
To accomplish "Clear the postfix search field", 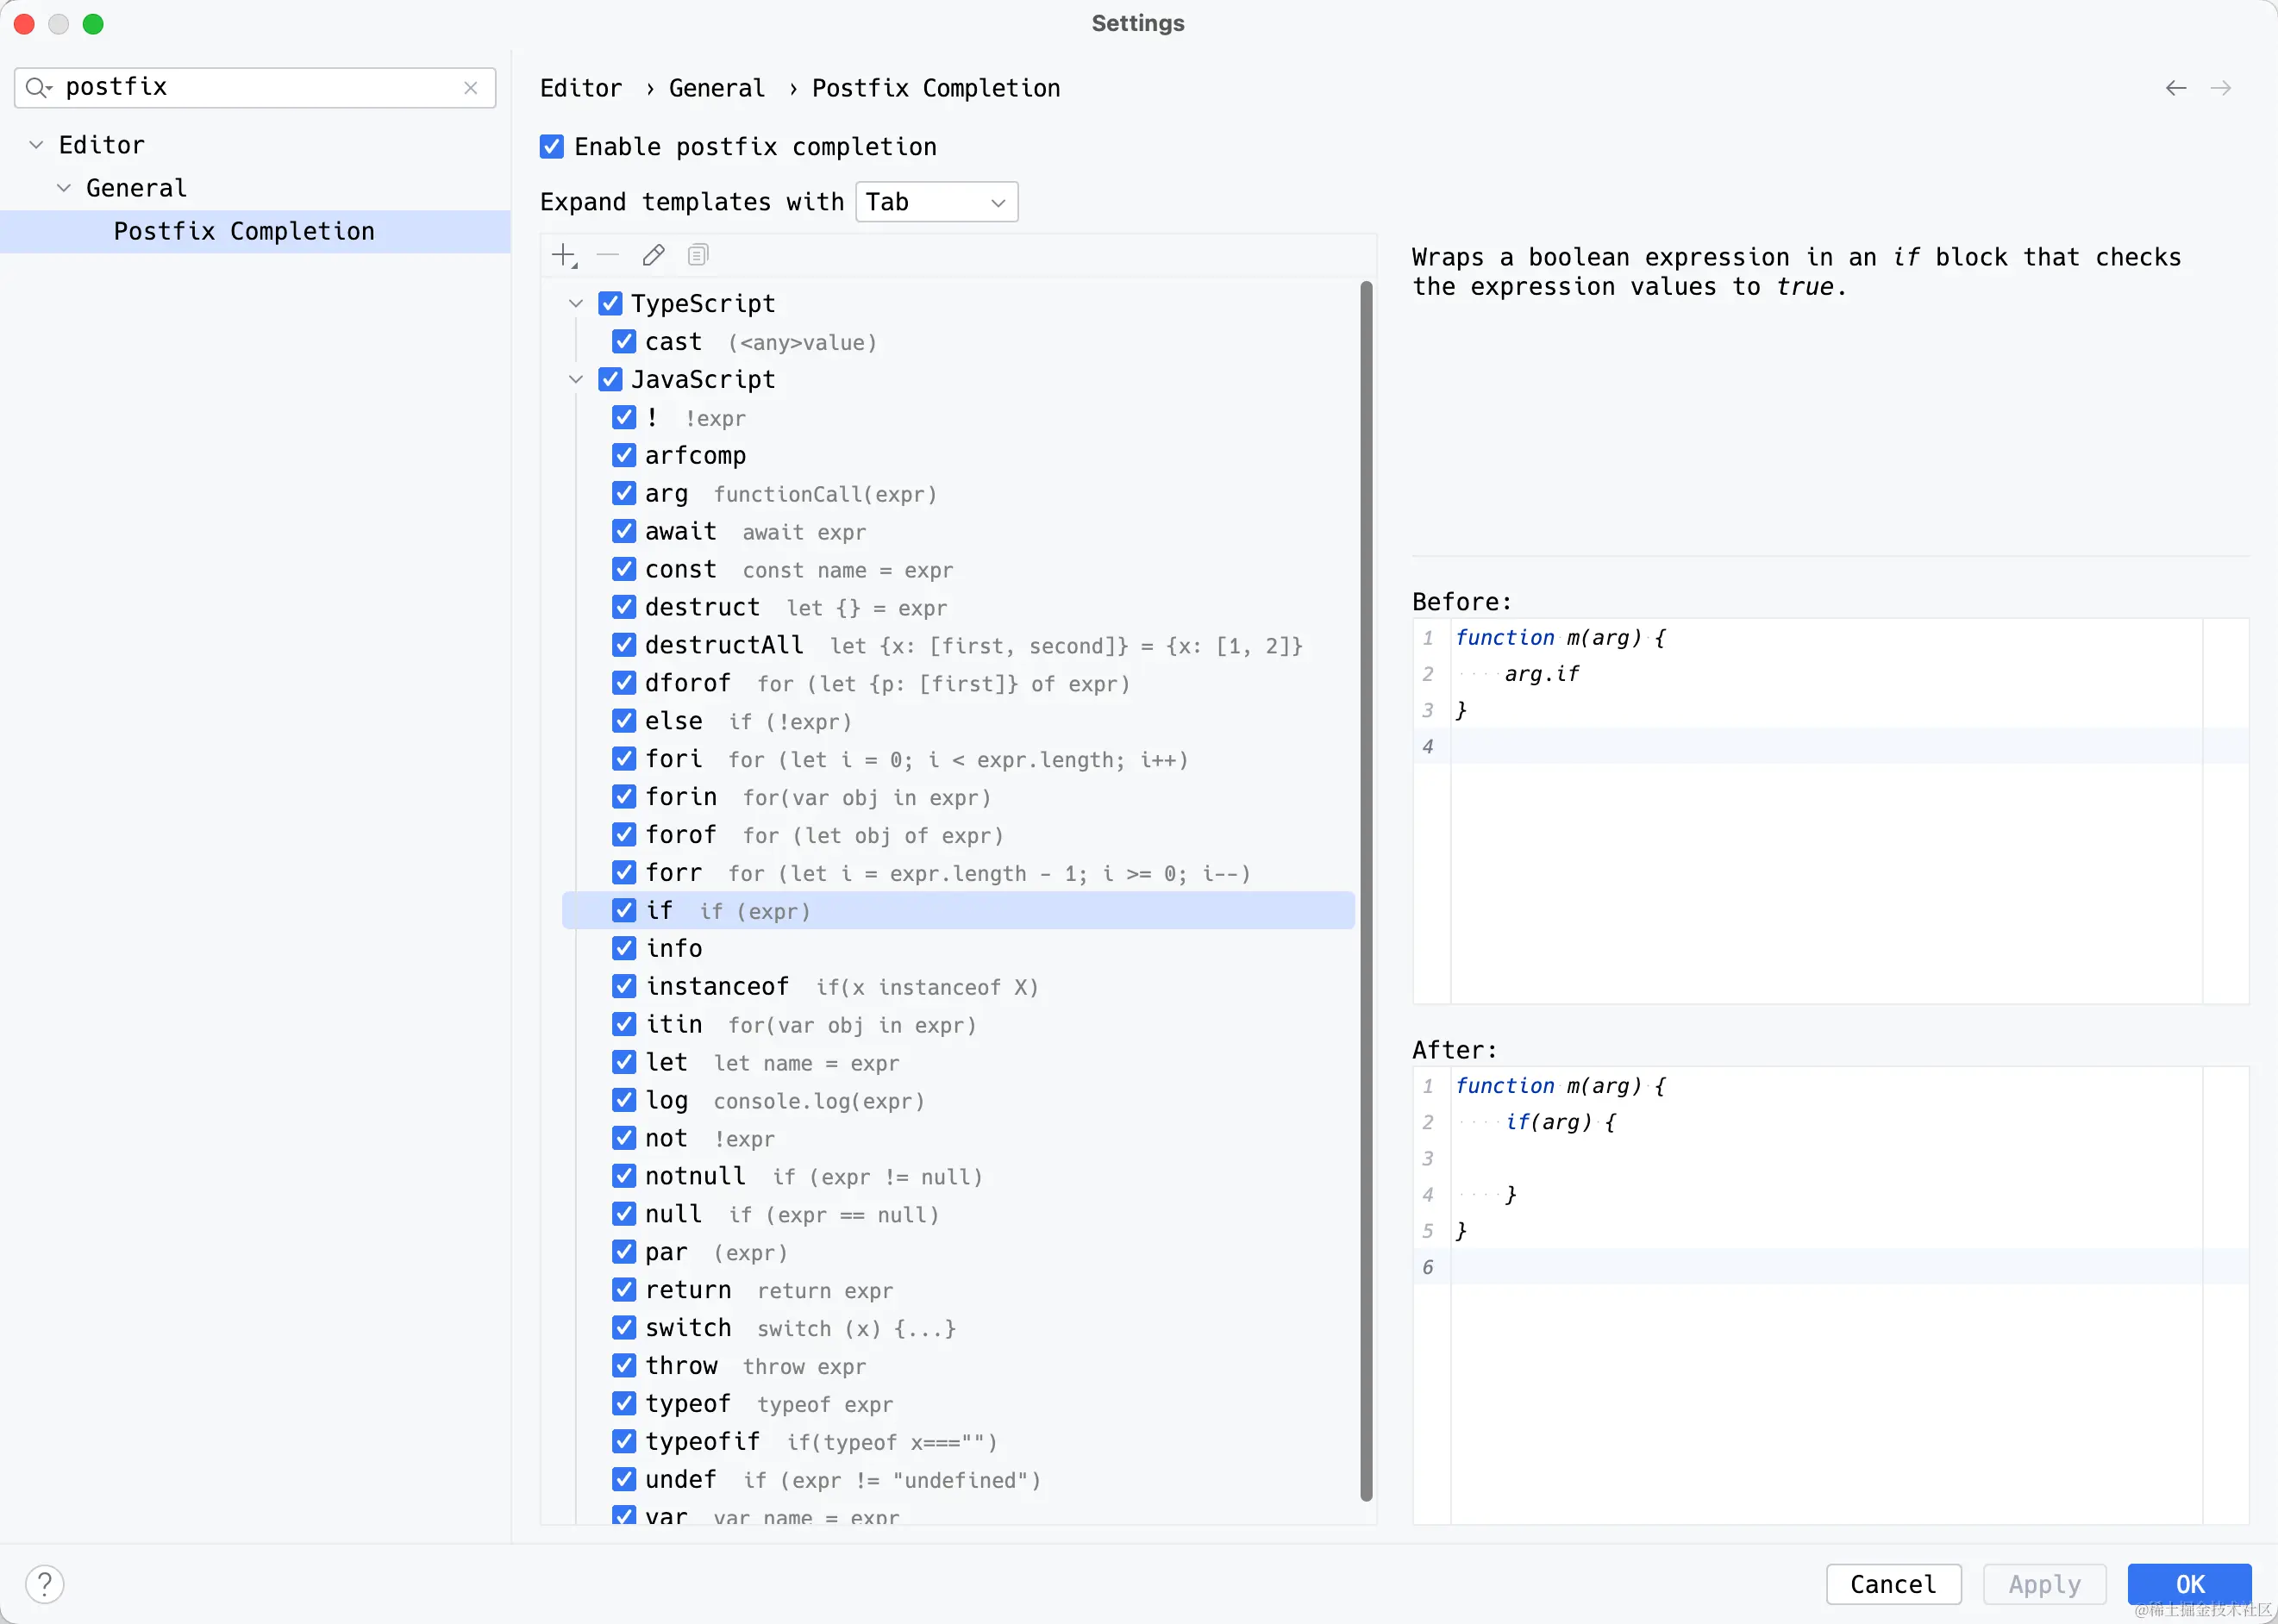I will coord(471,88).
